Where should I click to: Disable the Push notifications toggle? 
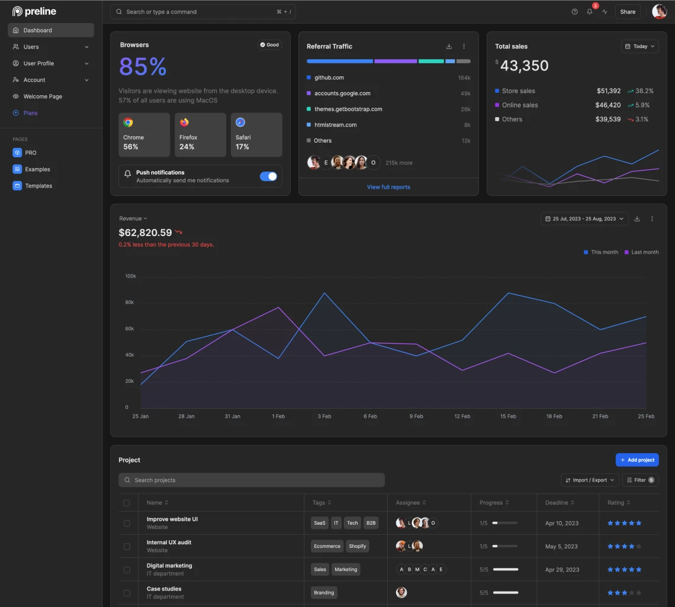pos(268,176)
